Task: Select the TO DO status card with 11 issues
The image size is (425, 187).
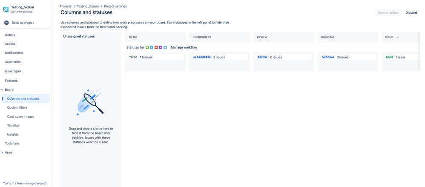Action: (x=155, y=57)
